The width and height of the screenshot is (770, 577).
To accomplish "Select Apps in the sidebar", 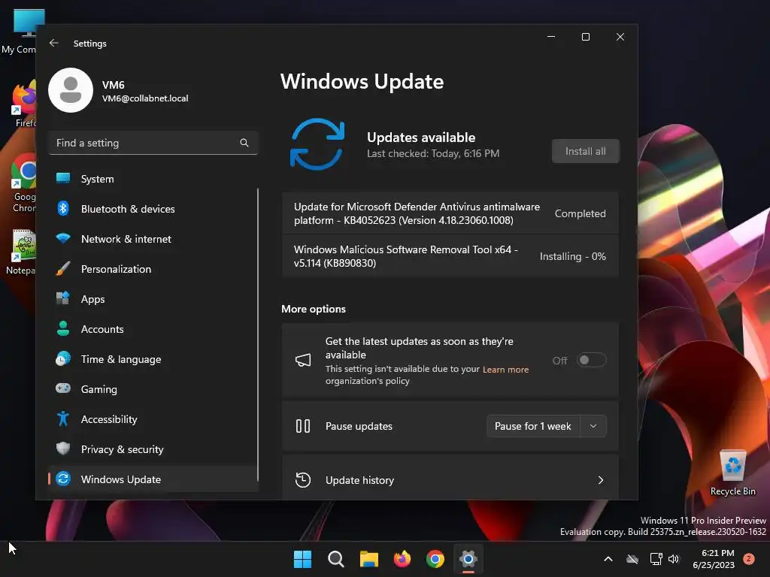I will coord(153,299).
